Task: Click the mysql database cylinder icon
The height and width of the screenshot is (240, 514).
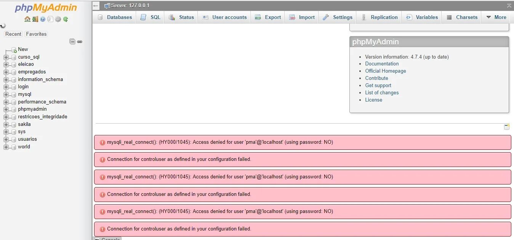Action: click(14, 95)
